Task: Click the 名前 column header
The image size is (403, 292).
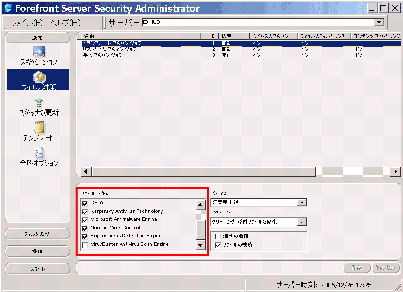Action: [141, 36]
